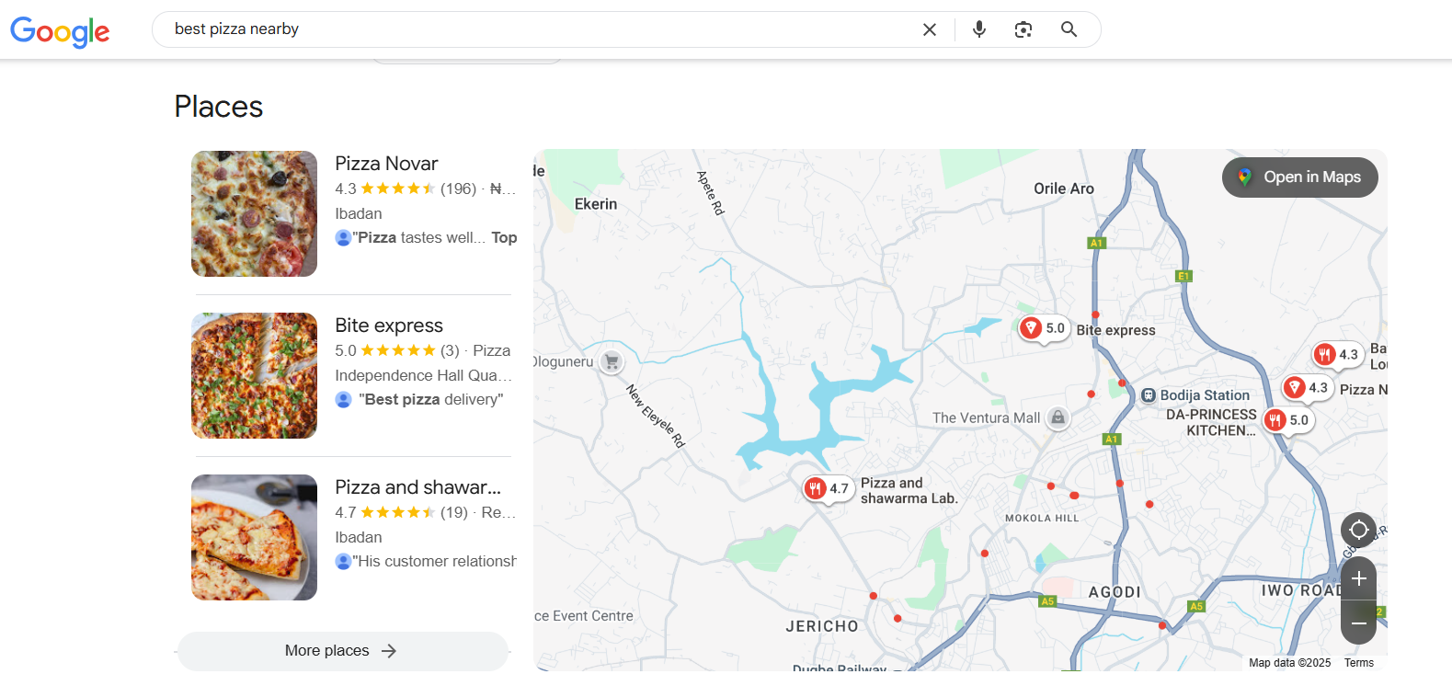Select the Pizza Novar listing title
1452x697 pixels.
386,164
